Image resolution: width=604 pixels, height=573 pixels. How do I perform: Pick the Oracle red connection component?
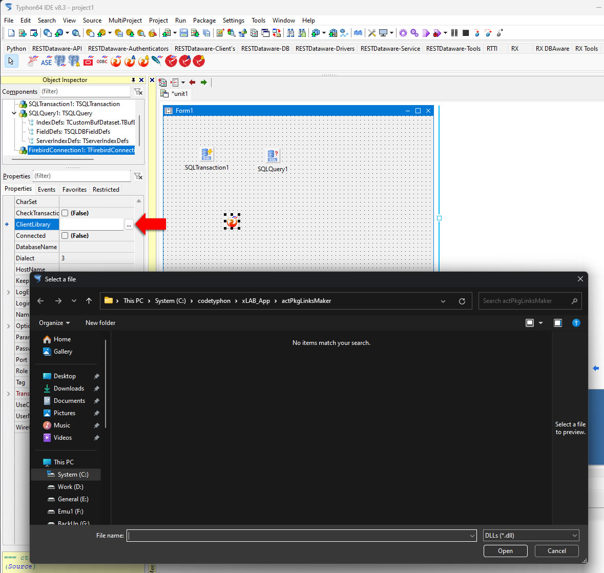click(88, 62)
